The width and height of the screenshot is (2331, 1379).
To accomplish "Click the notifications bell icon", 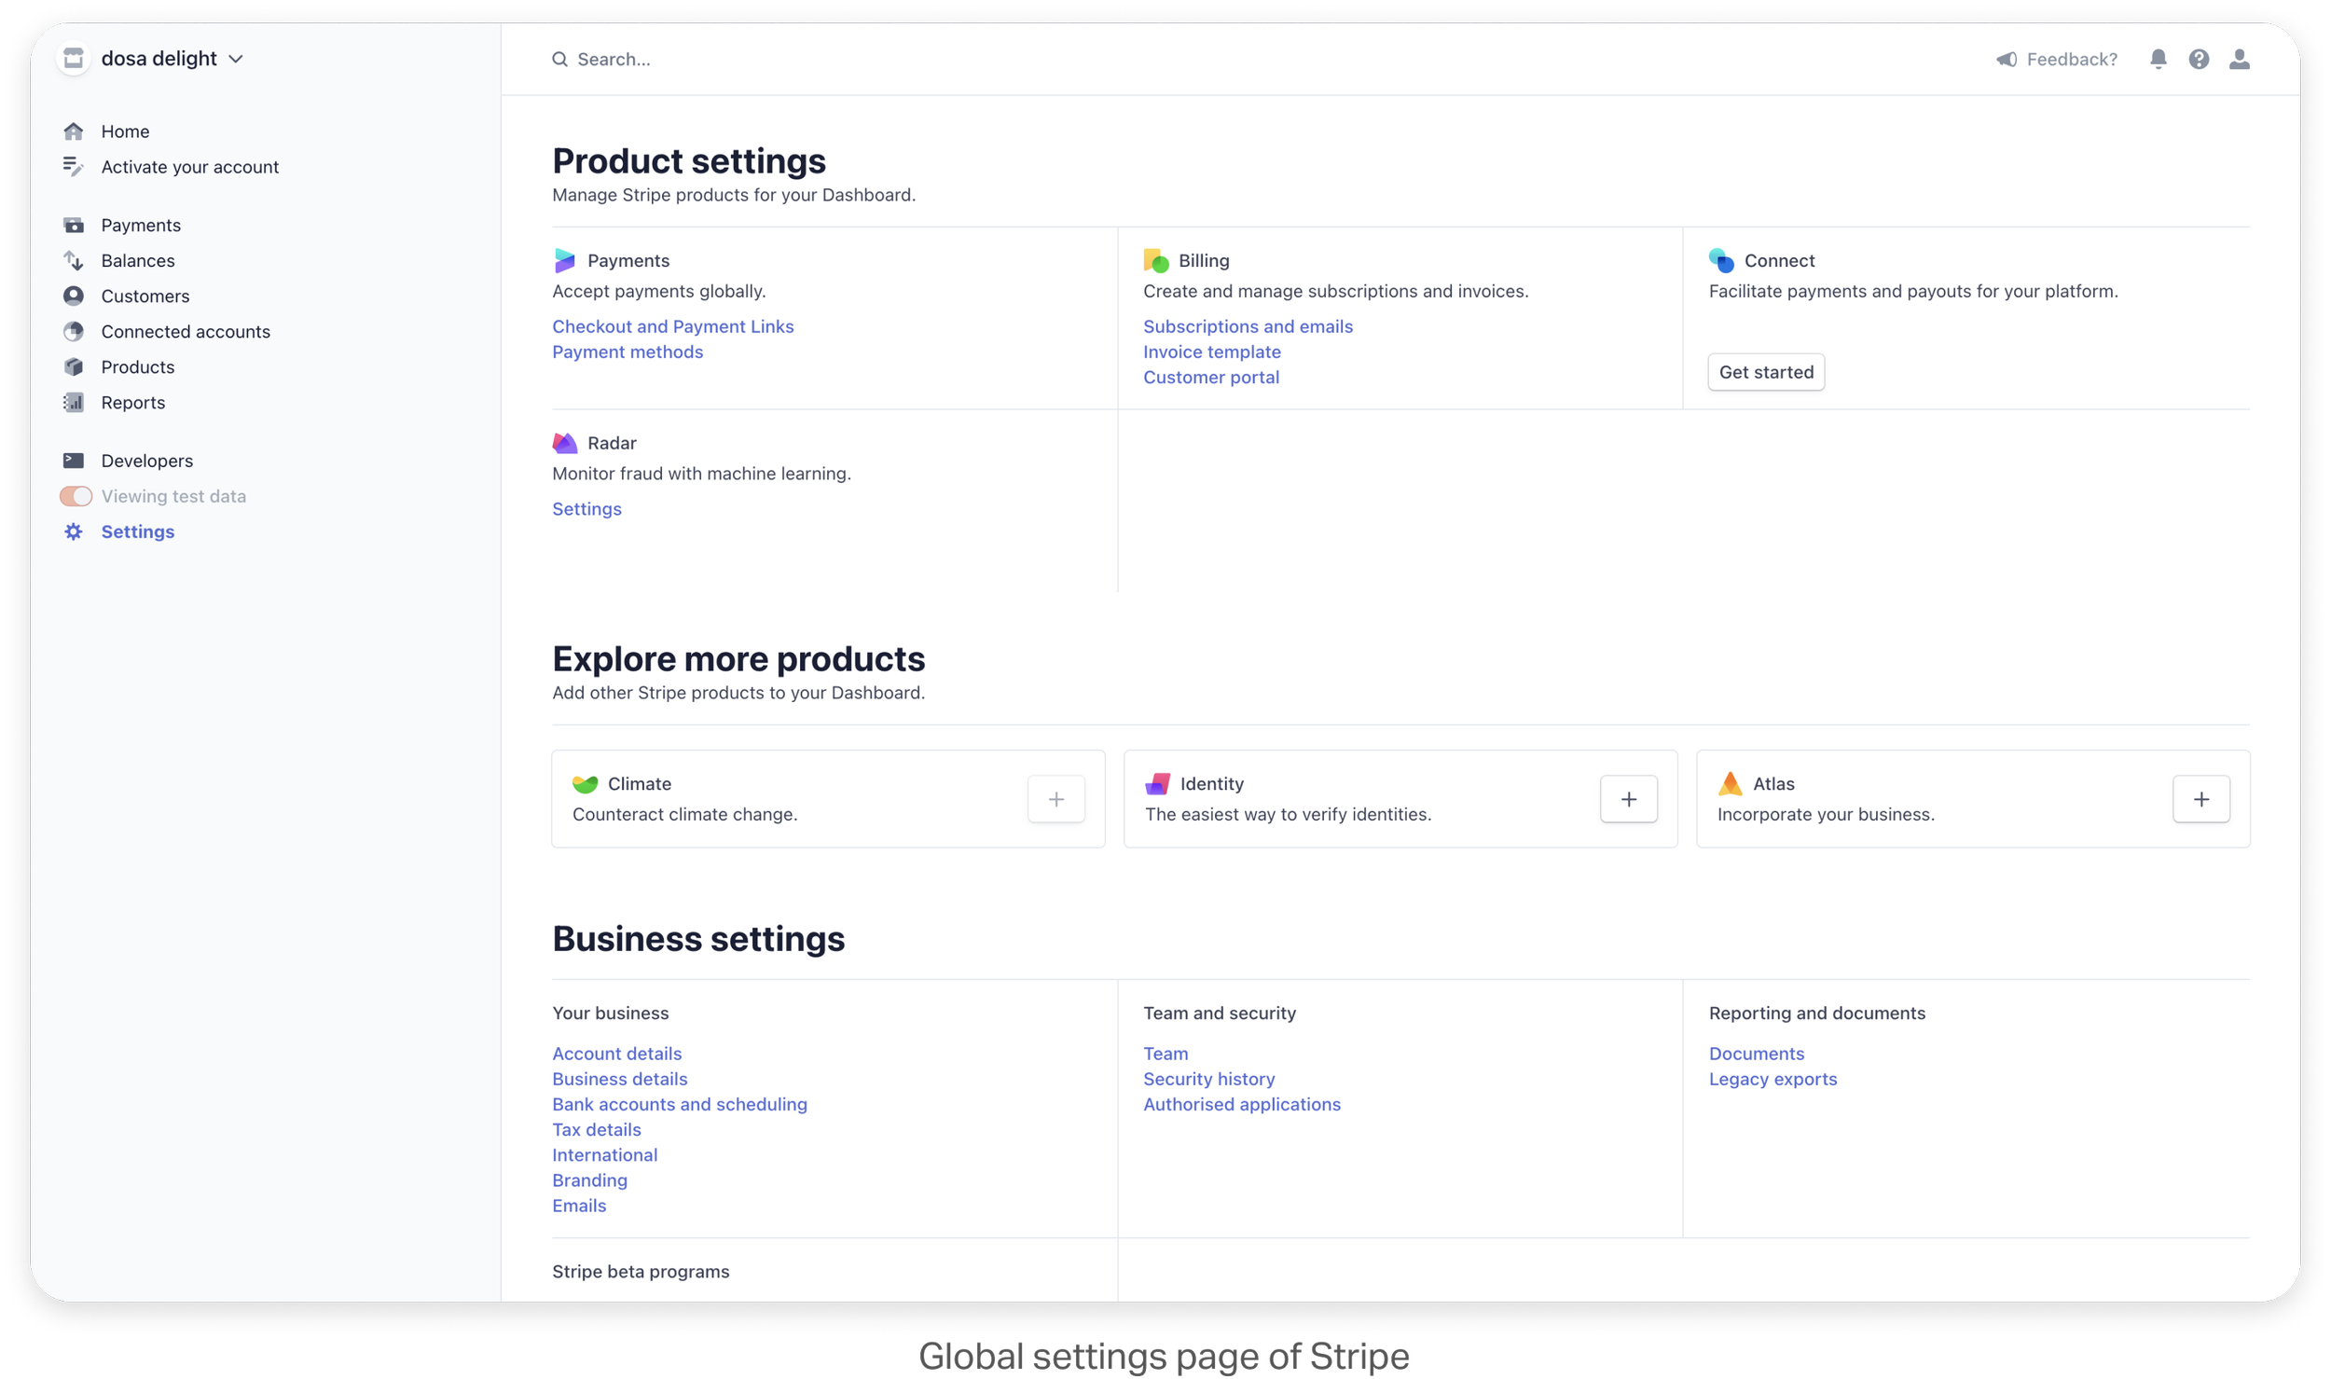I will coord(2158,60).
